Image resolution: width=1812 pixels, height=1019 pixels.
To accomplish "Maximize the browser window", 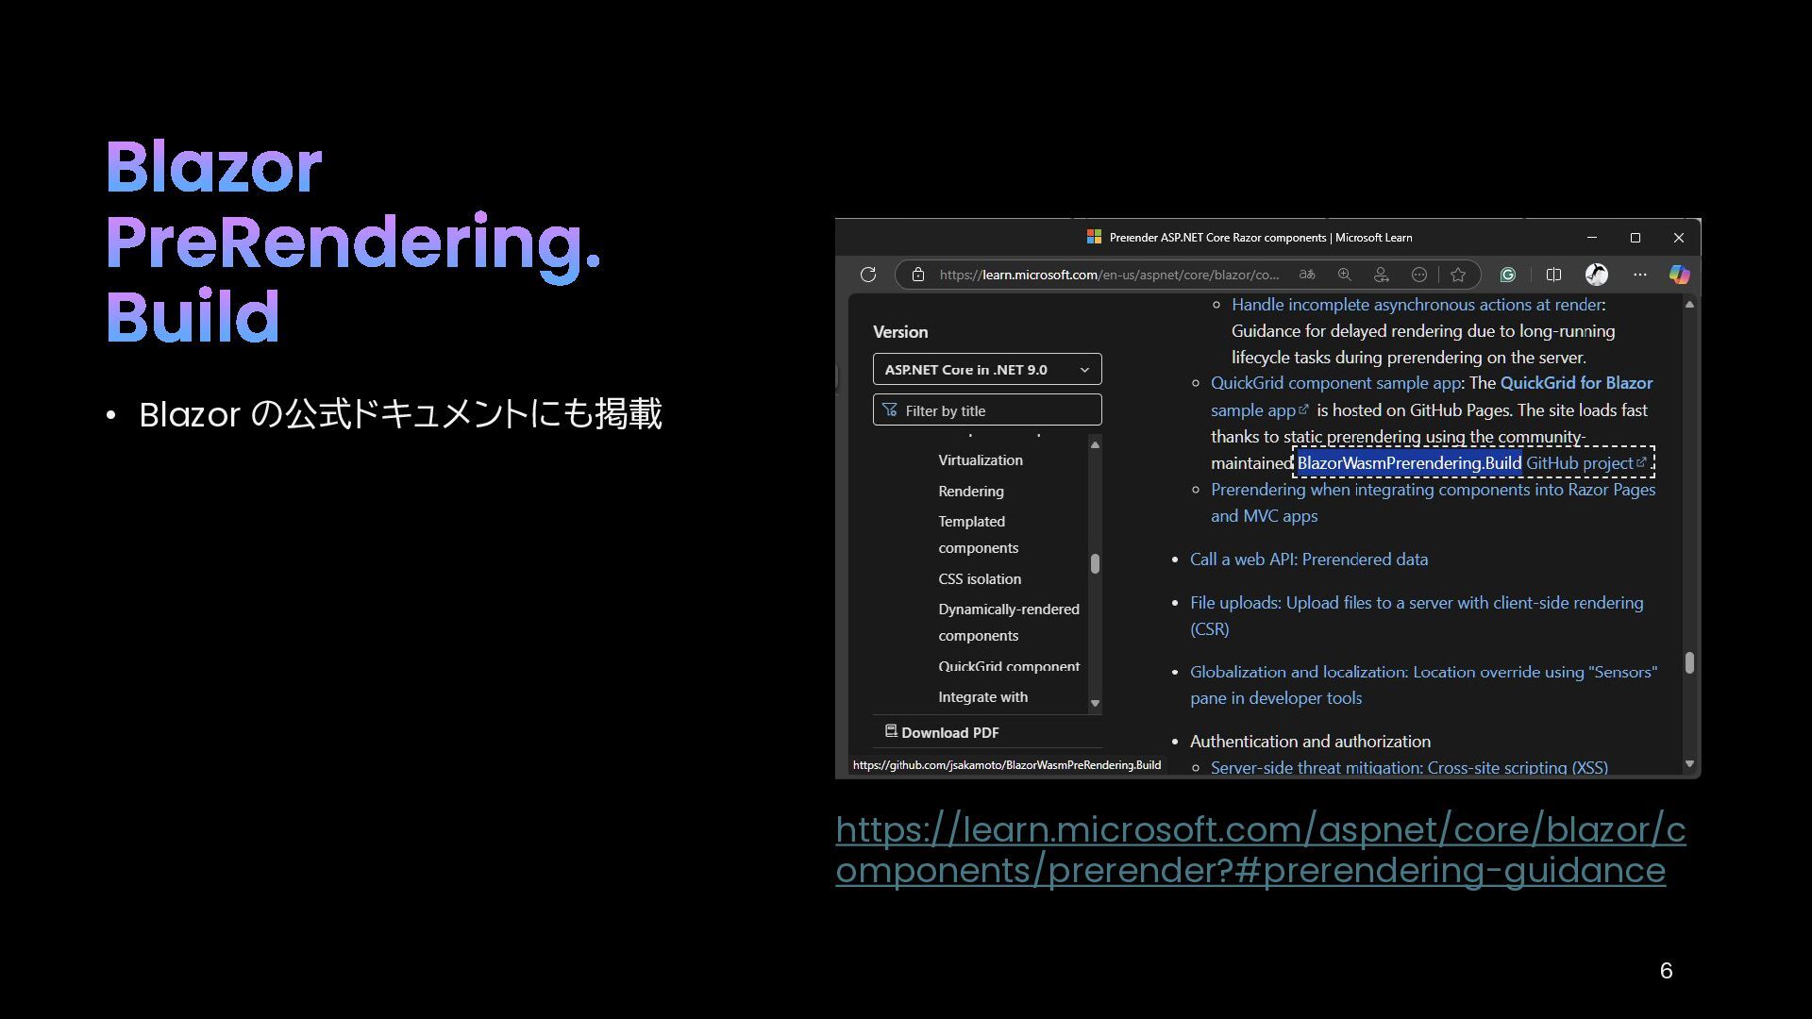I will click(x=1636, y=238).
